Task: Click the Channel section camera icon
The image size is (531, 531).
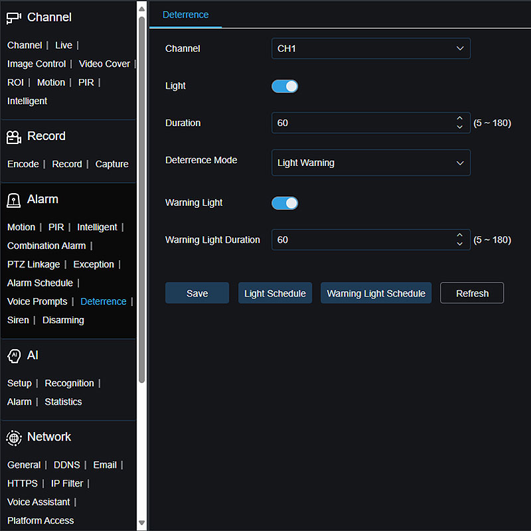Action: pos(14,18)
